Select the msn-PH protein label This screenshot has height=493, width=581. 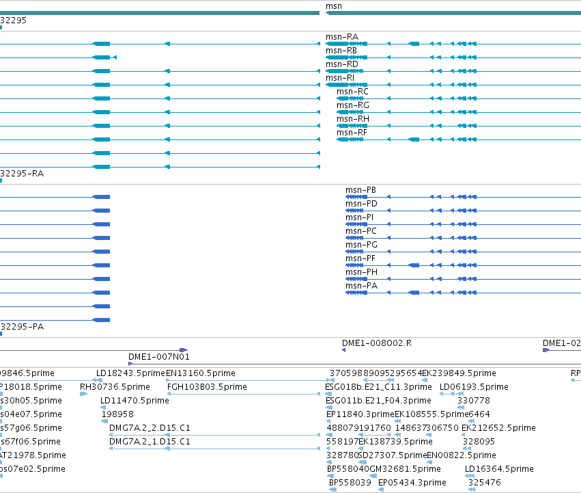tap(361, 273)
